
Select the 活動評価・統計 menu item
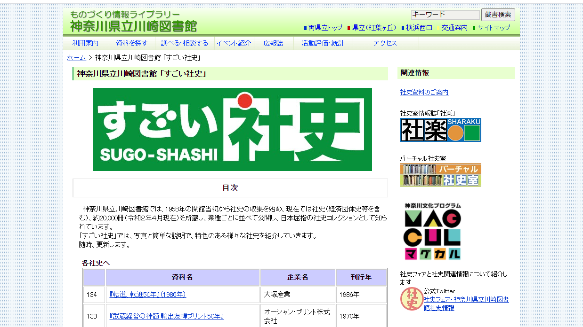tap(323, 43)
